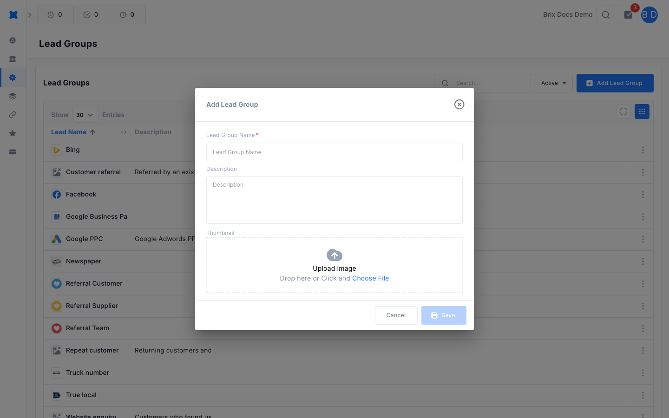Viewport: 669px width, 418px height.
Task: Toggle fullscreen table view
Action: [x=623, y=111]
